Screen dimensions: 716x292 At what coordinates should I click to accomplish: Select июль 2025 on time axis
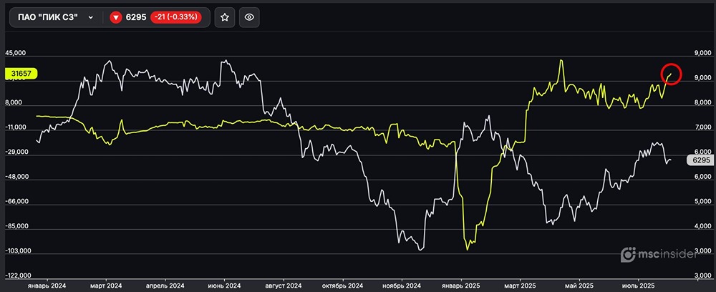638,285
